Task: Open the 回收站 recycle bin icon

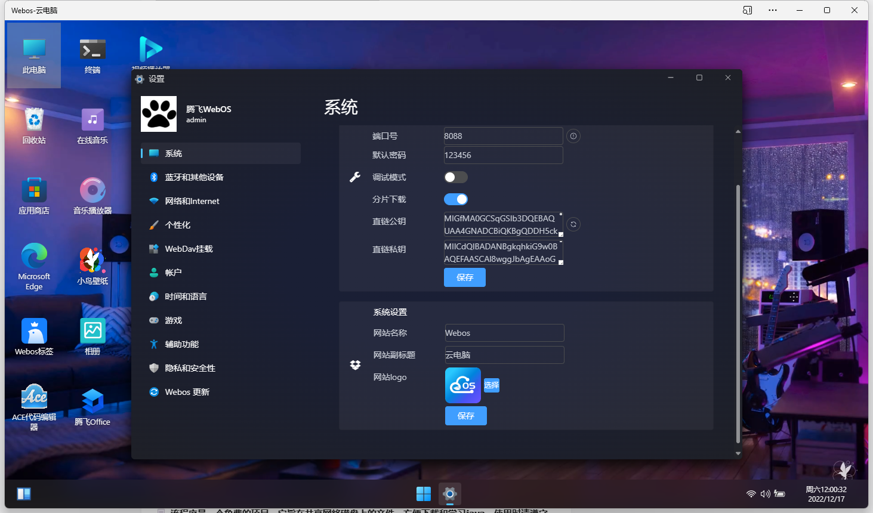Action: (34, 126)
